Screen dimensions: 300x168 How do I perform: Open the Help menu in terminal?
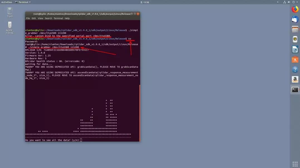coord(67,18)
